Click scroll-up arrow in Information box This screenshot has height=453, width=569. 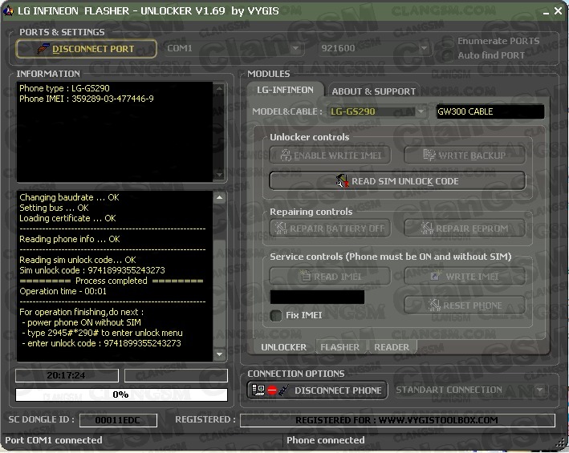click(x=219, y=88)
